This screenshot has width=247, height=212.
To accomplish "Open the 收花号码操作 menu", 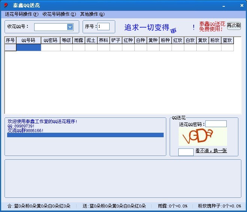I will [x=59, y=14].
